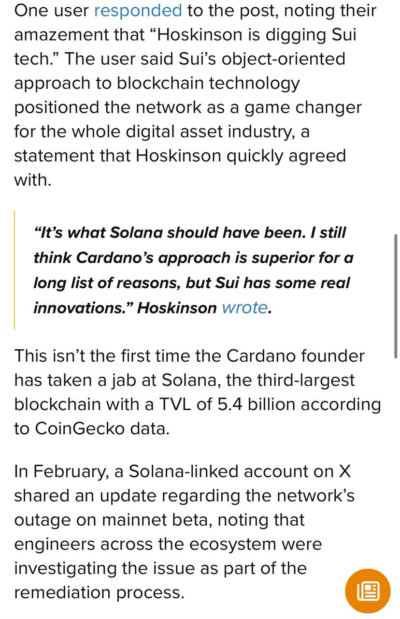Open the orange news feed floating button

(368, 591)
